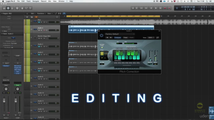Screen dimensions: 214x120
Task: Solo the Audio 2 track
Action: 41,30
